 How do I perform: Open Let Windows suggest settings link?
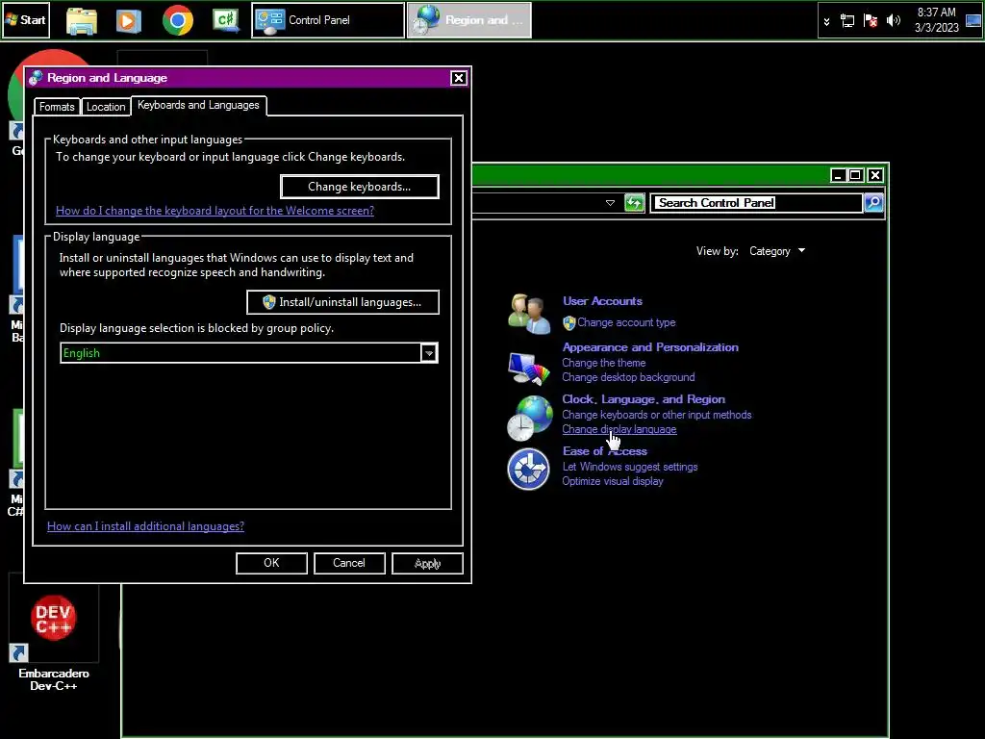[x=629, y=467]
